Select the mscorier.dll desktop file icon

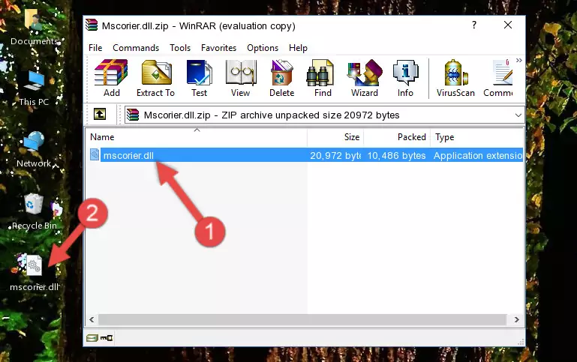pos(34,273)
